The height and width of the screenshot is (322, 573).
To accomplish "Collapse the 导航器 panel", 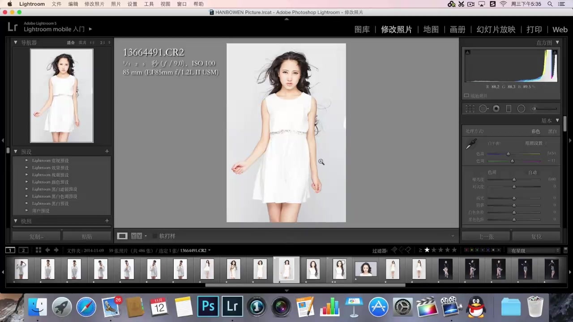I will [16, 42].
